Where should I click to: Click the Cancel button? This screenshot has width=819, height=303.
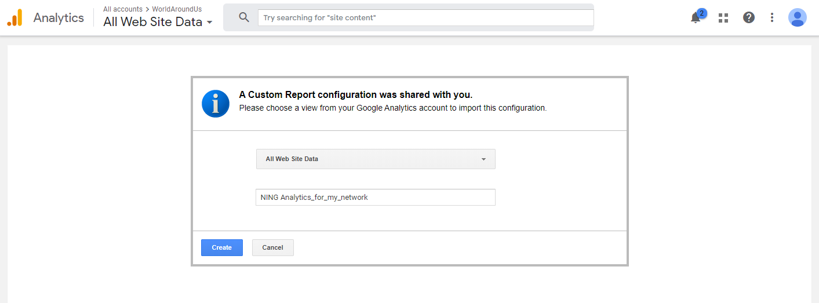[273, 247]
